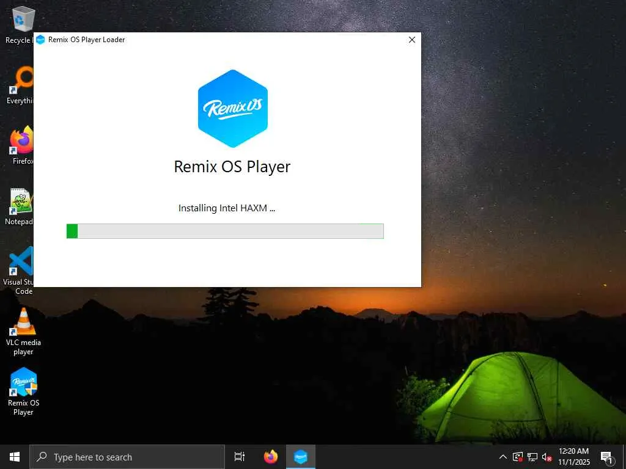The image size is (626, 469).
Task: Click the taskbar clock showing 12:20 AM
Action: point(573,457)
